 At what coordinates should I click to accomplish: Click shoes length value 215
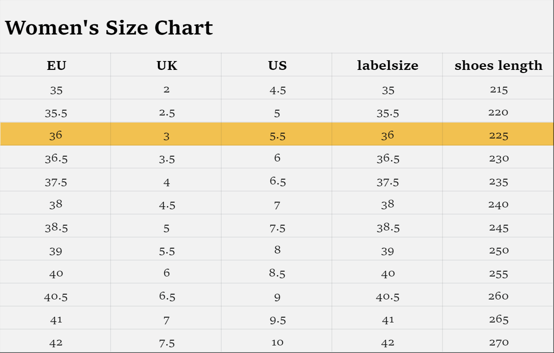[499, 89]
